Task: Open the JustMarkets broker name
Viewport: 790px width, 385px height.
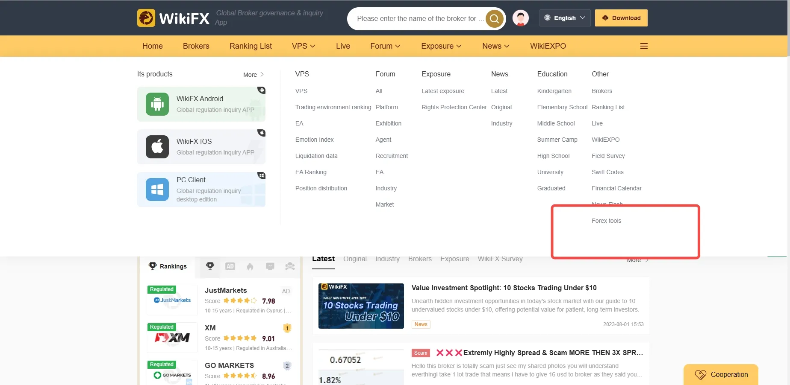Action: (226, 290)
